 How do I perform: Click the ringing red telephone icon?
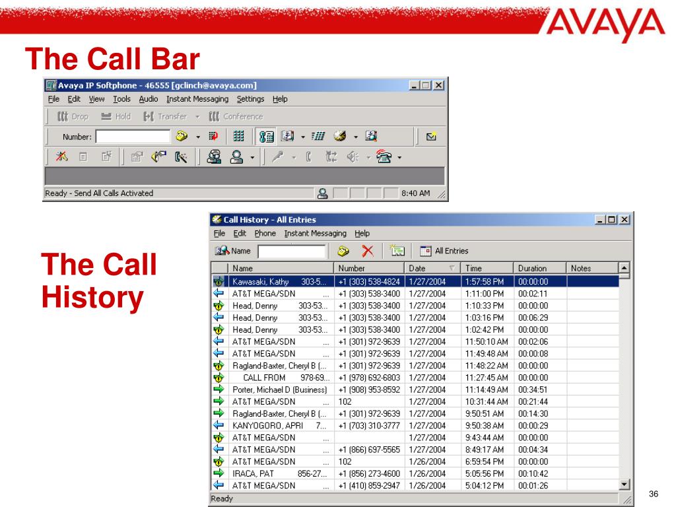pos(384,156)
